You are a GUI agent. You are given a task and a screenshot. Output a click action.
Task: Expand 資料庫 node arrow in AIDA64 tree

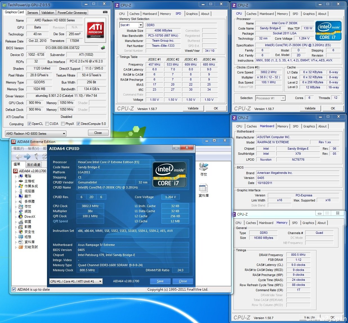[x=16, y=242]
